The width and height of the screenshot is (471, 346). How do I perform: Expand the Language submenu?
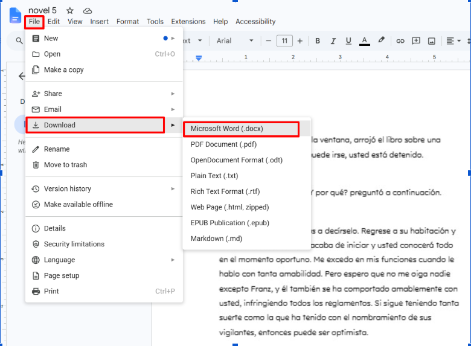(104, 260)
